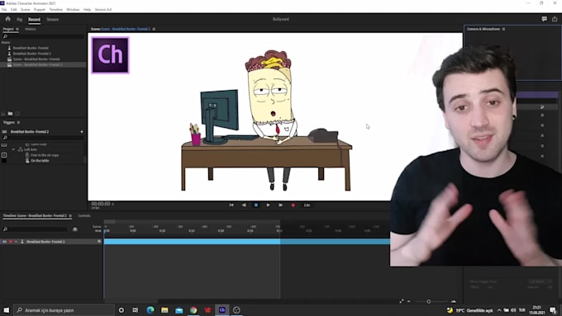Select the 'Free in the air copy' trigger
Screen dimensions: 562x316
[45, 155]
